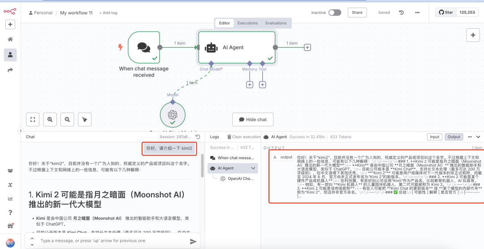
Task: Open the Home overview icon
Action: (x=10, y=39)
